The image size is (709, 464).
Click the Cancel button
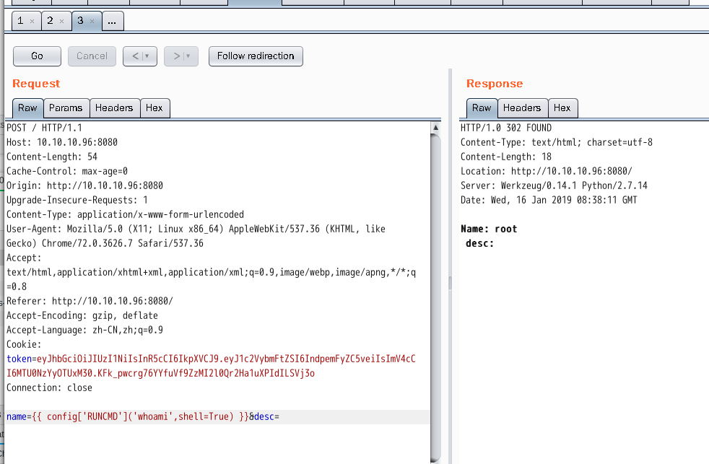tap(92, 56)
